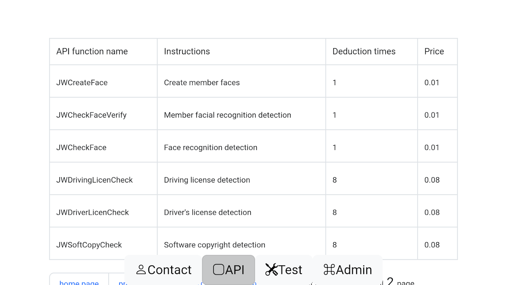Image resolution: width=507 pixels, height=285 pixels.
Task: Click the Driving license detection description
Action: pyautogui.click(x=207, y=180)
